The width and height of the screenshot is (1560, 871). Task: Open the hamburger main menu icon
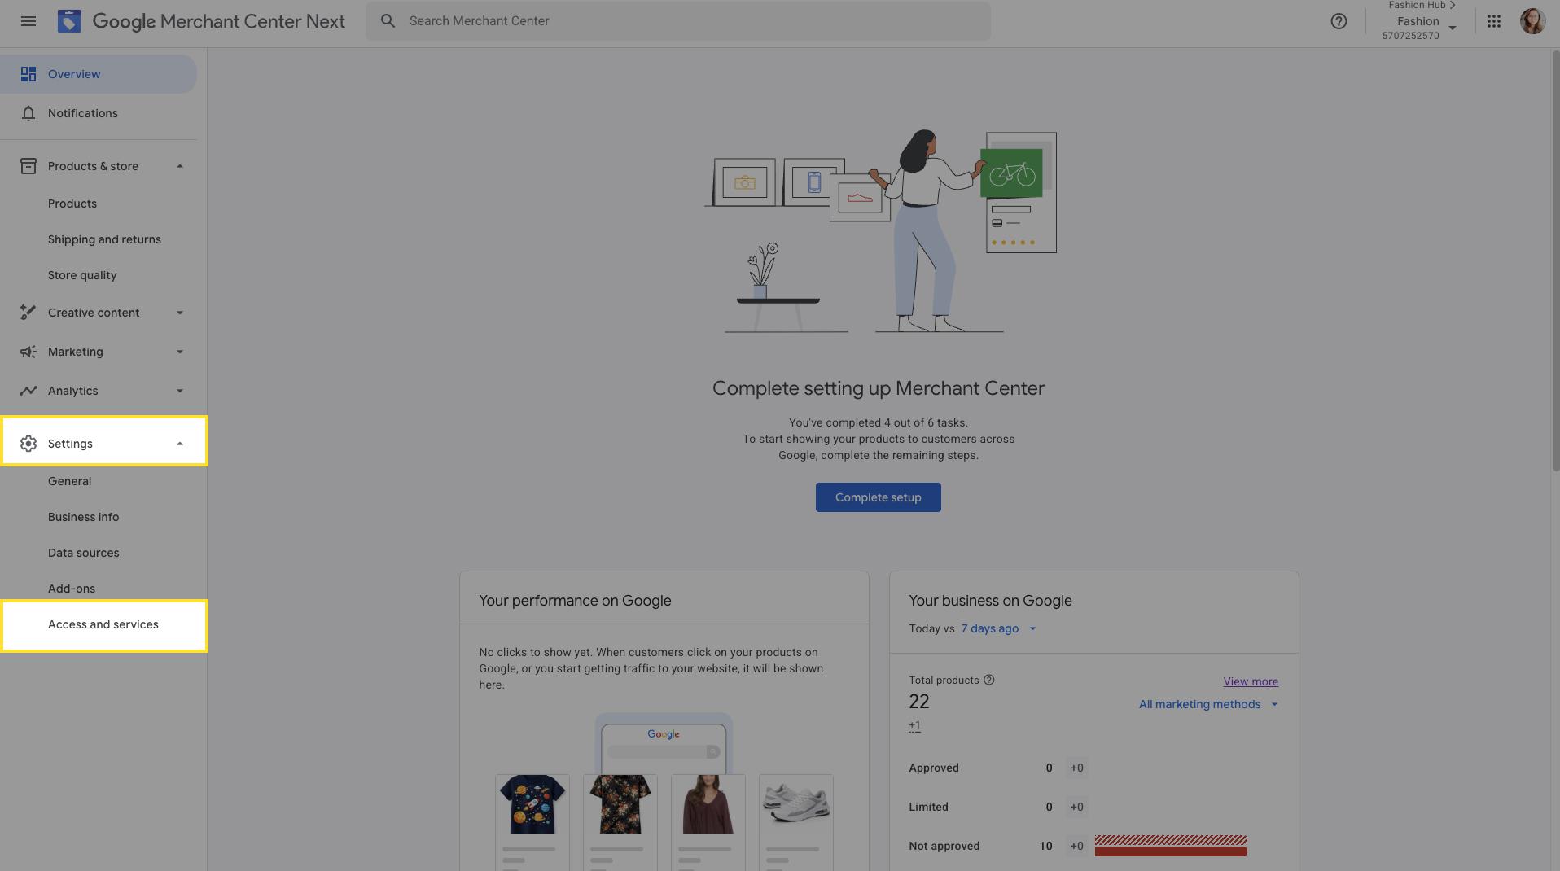tap(28, 21)
